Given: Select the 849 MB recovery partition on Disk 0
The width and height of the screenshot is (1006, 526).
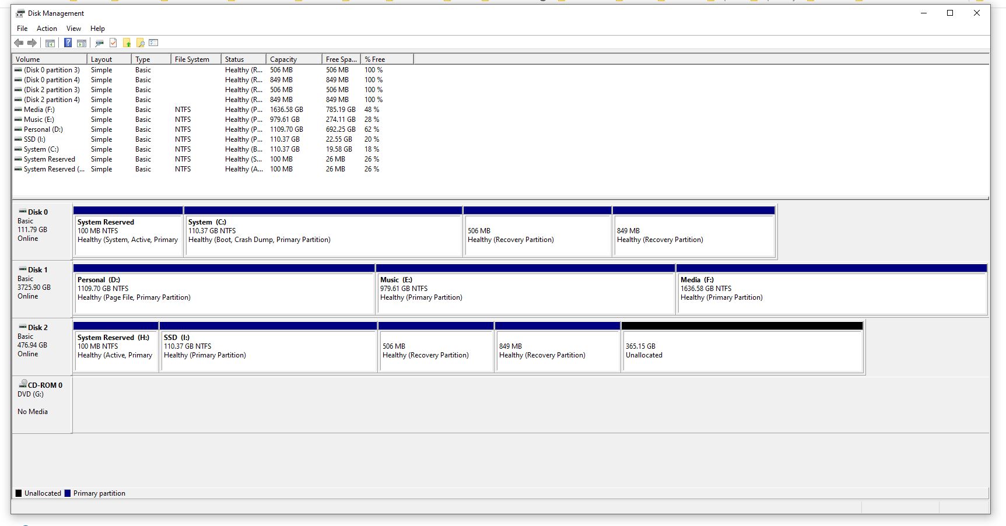Looking at the screenshot, I should click(694, 231).
